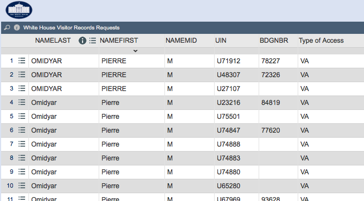The width and height of the screenshot is (364, 201).
Task: Open row 4 details list icon
Action: click(22, 103)
